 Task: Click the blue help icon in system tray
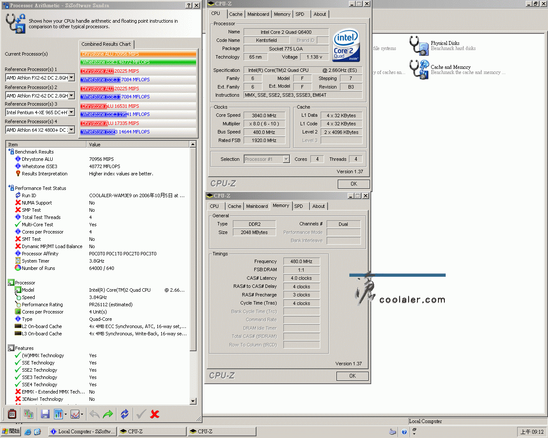point(404,432)
